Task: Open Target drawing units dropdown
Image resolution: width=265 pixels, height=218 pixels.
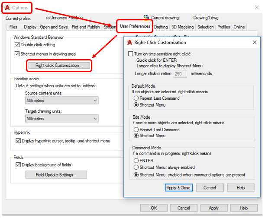Action: tap(62, 118)
